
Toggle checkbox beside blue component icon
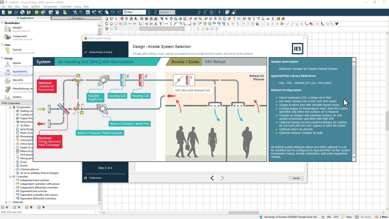(39, 207)
